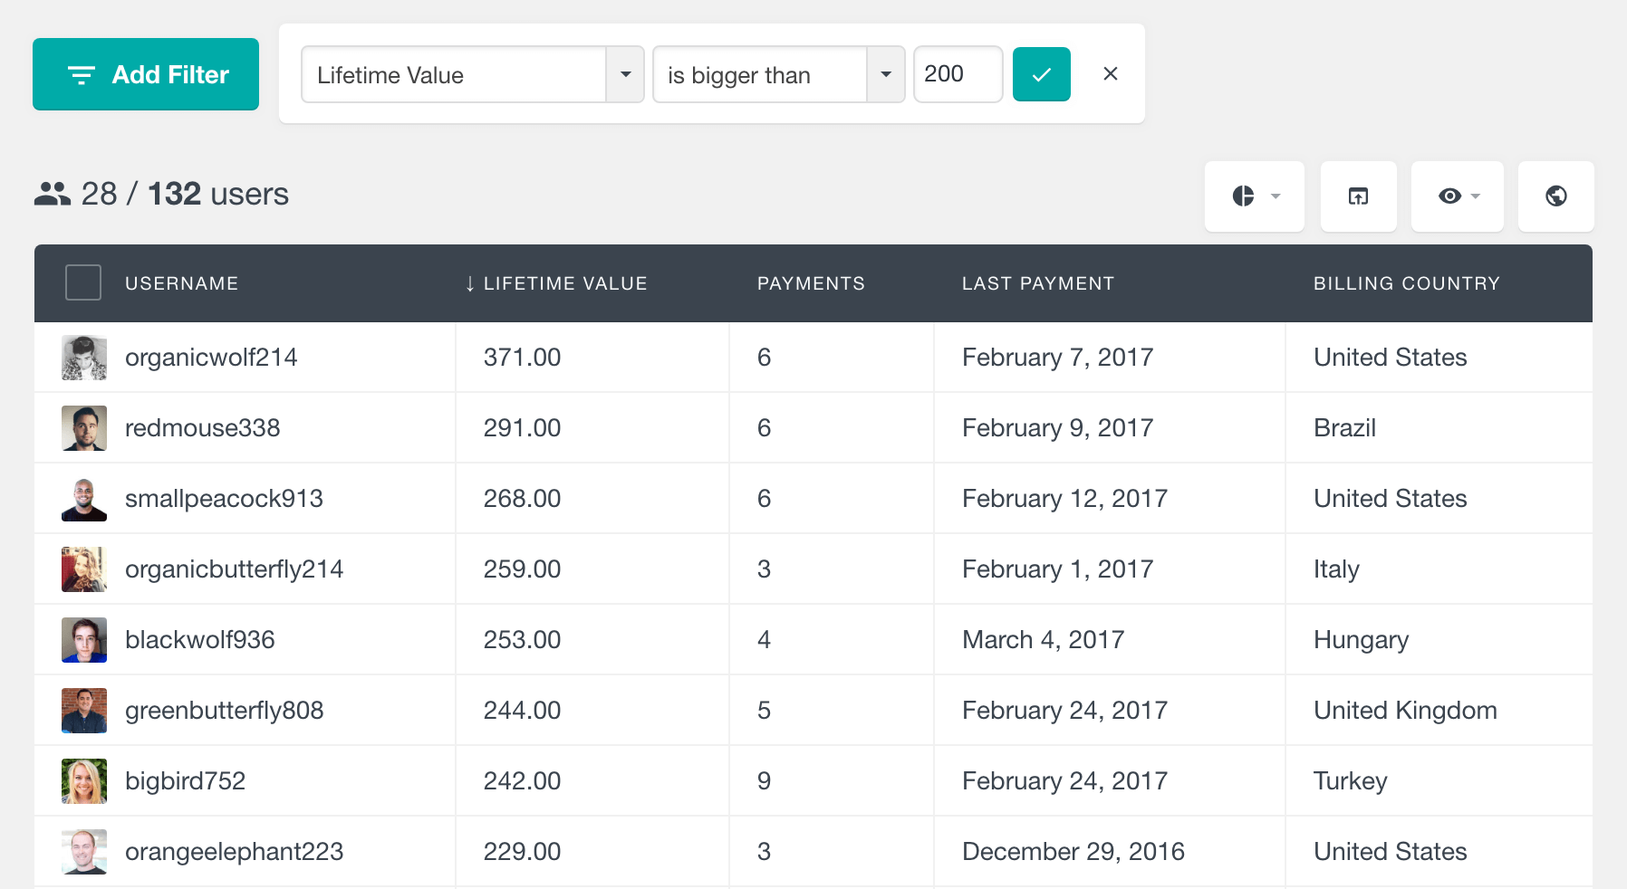Click the lifetime value 229.00
The width and height of the screenshot is (1627, 889).
pos(523,852)
